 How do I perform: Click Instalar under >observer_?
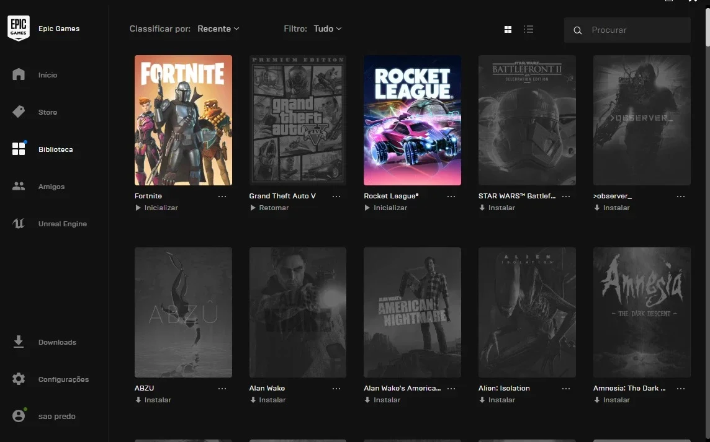click(x=612, y=208)
